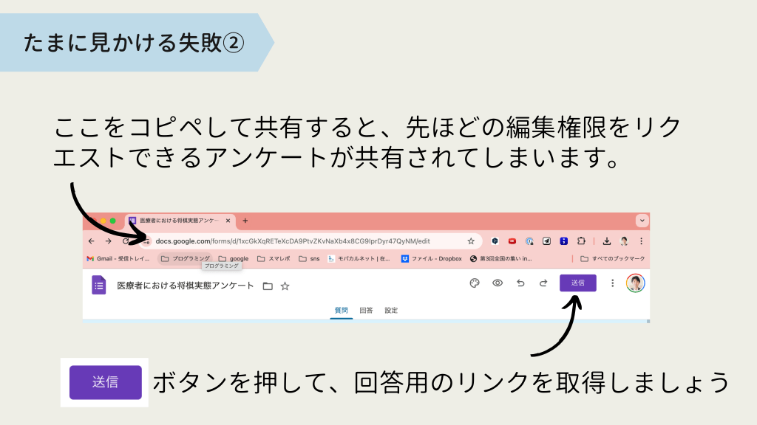Click the purple 送信 button in the form header
The width and height of the screenshot is (757, 425).
577,283
